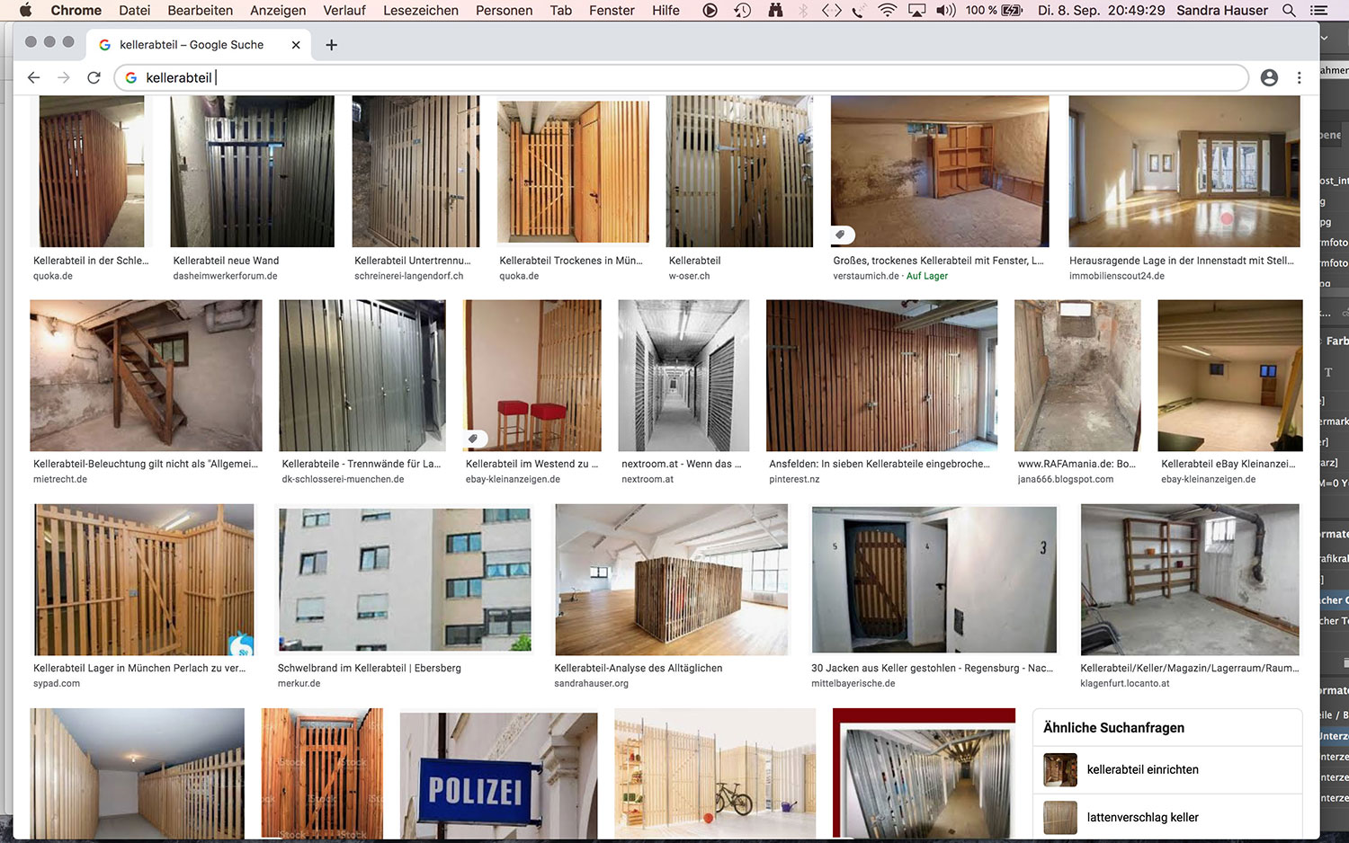Viewport: 1349px width, 843px height.
Task: Open the AirPlay display menu icon
Action: point(917,10)
